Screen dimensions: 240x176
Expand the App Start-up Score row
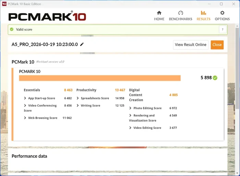click(x=25, y=98)
